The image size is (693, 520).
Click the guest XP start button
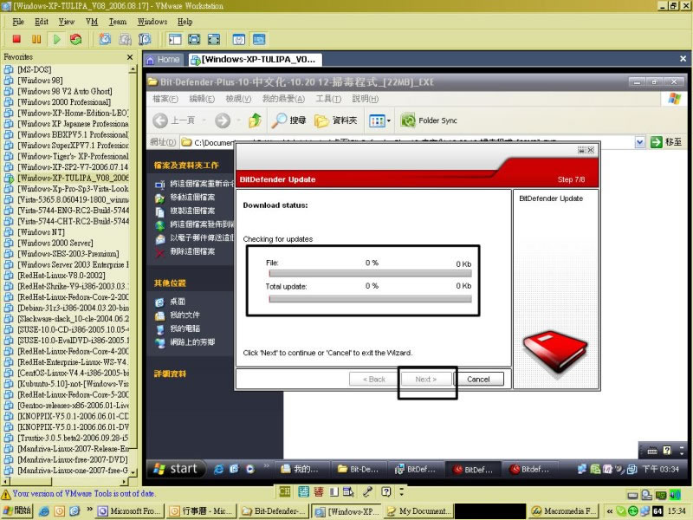[177, 469]
